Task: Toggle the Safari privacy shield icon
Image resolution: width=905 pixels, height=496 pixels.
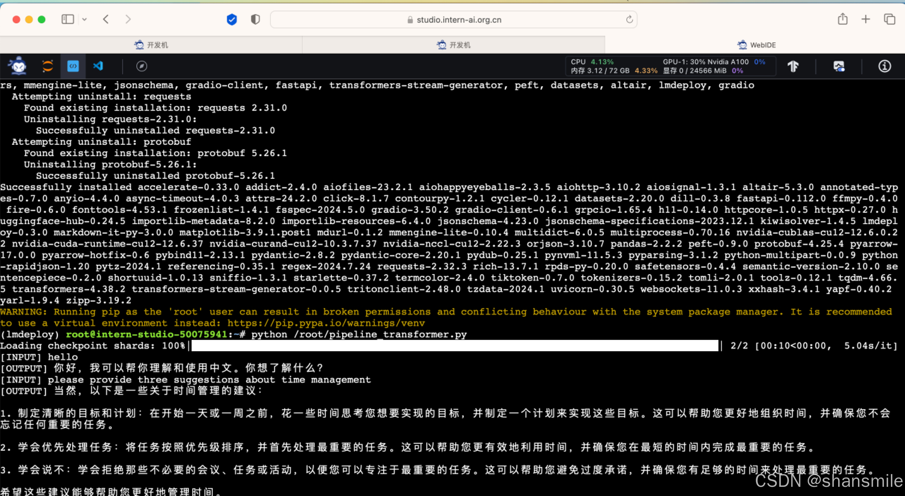Action: click(255, 19)
